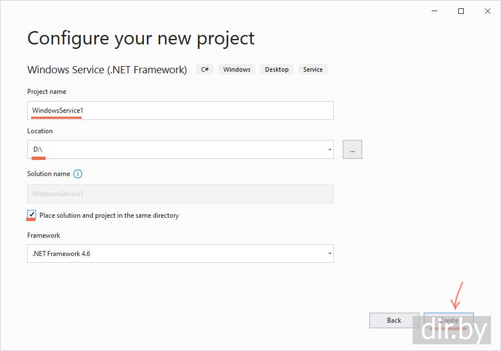Image resolution: width=501 pixels, height=351 pixels.
Task: Click the 'Place solution and project' checkbox label
Action: tap(109, 215)
